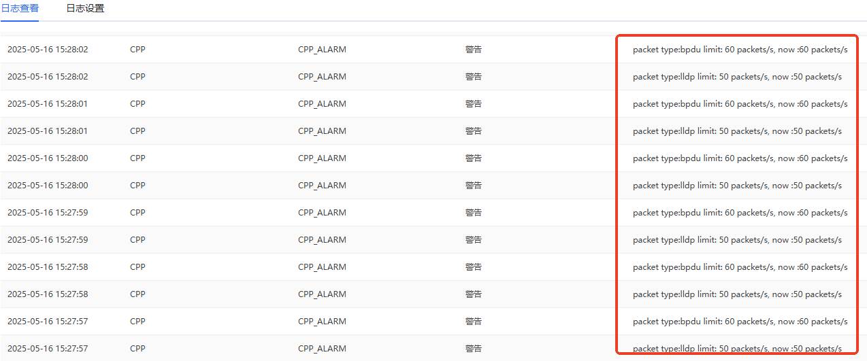This screenshot has height=361, width=867.
Task: Select the bpdu message logged at 15:28:00
Action: click(x=740, y=158)
